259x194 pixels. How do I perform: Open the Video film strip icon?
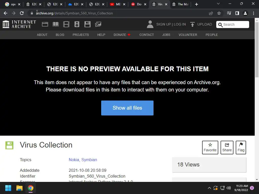point(66,24)
